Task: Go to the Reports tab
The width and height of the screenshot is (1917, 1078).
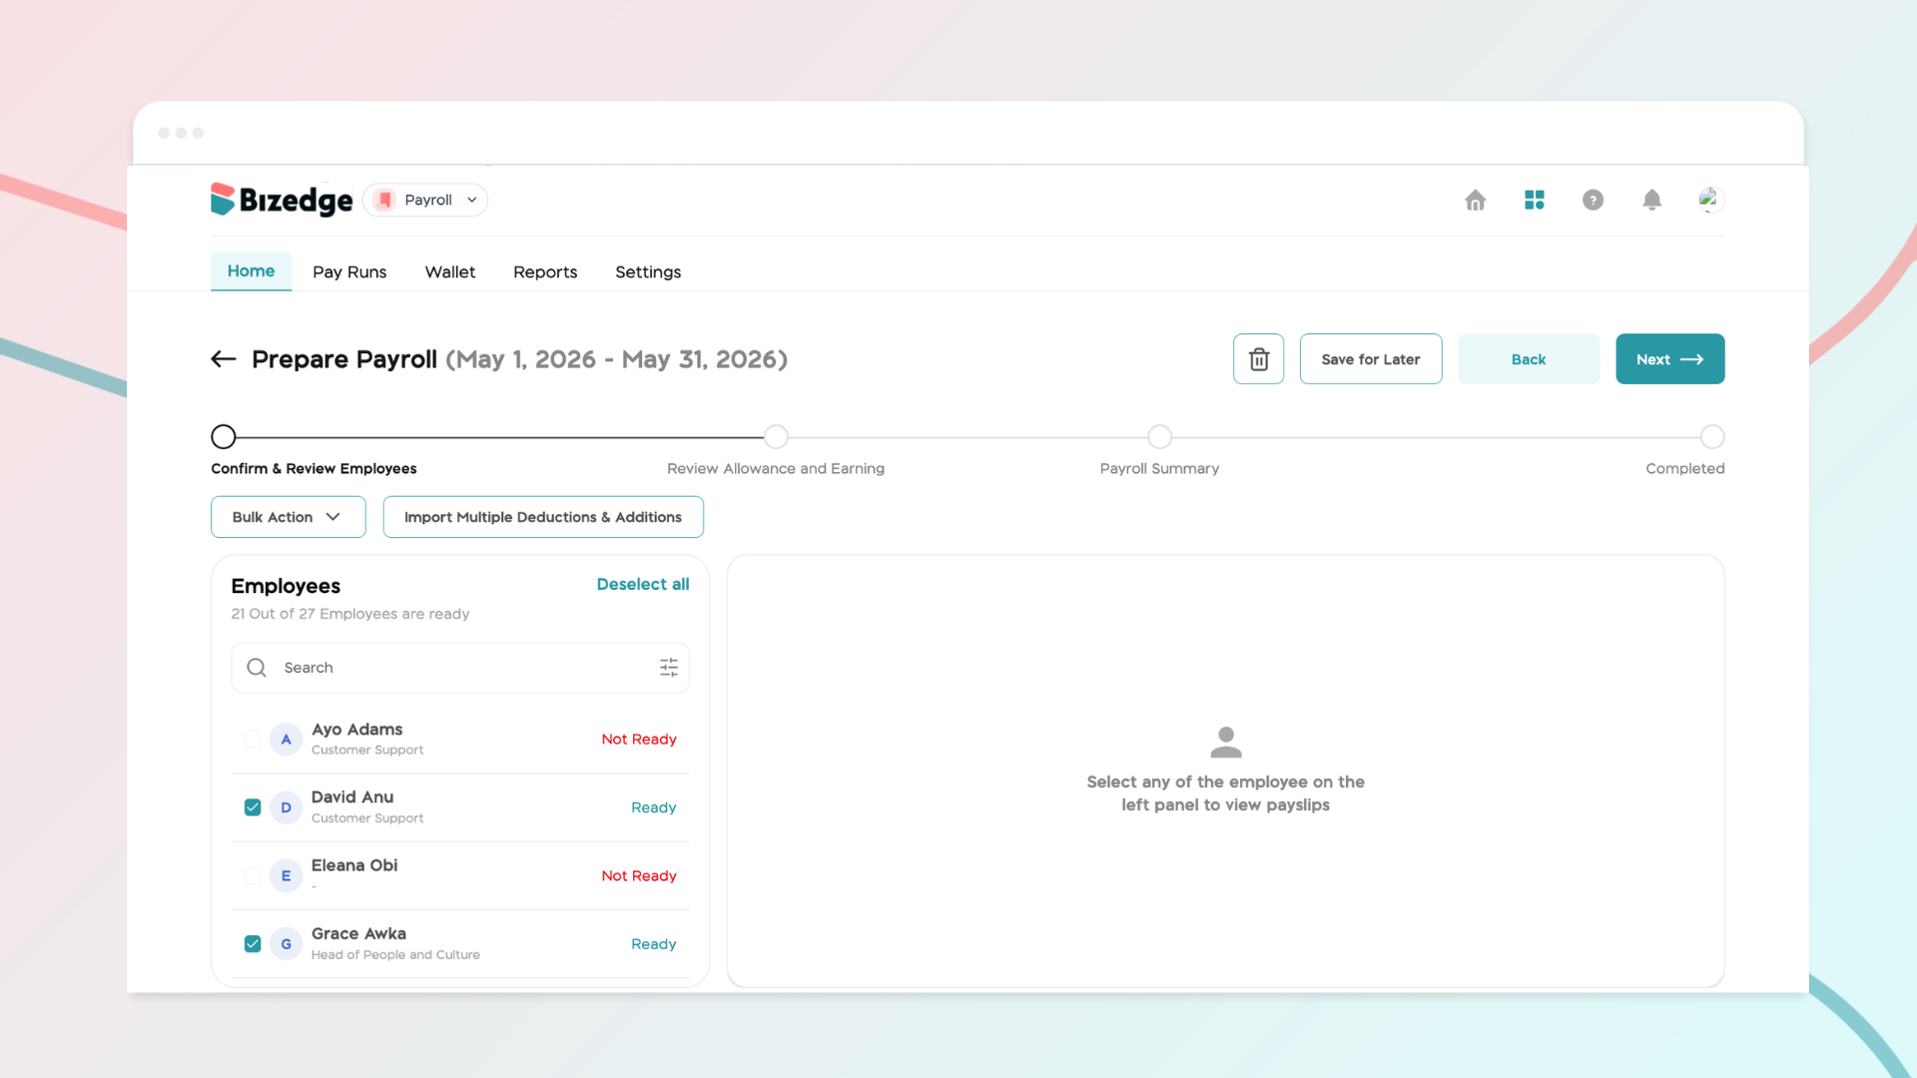Action: pyautogui.click(x=545, y=271)
